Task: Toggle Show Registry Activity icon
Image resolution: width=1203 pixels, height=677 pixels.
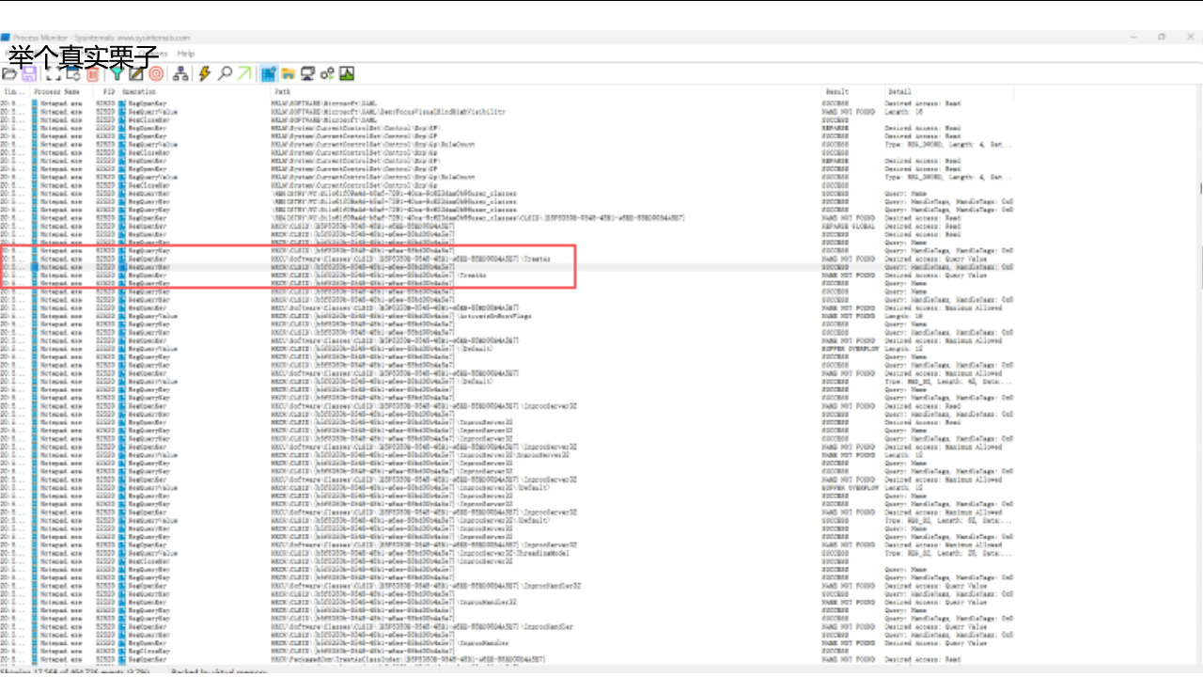Action: pos(269,73)
